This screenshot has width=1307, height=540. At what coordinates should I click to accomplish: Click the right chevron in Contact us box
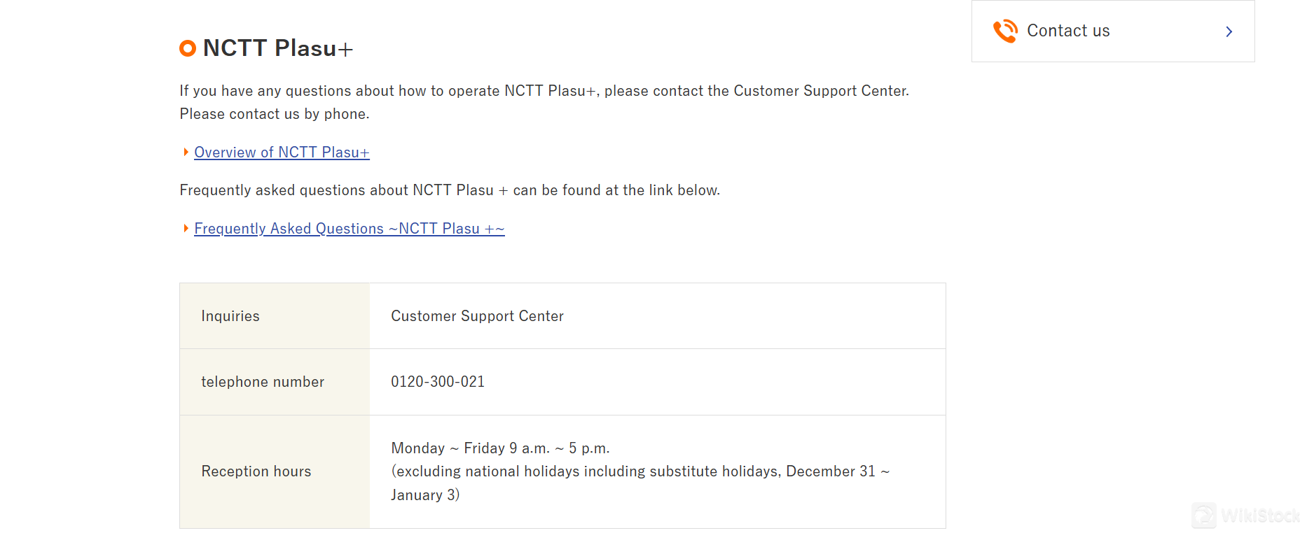[1229, 31]
